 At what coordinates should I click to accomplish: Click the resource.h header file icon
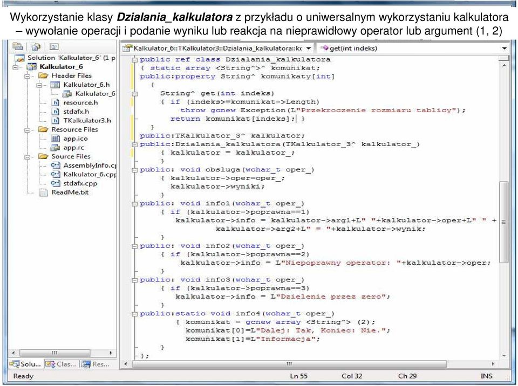pos(56,102)
